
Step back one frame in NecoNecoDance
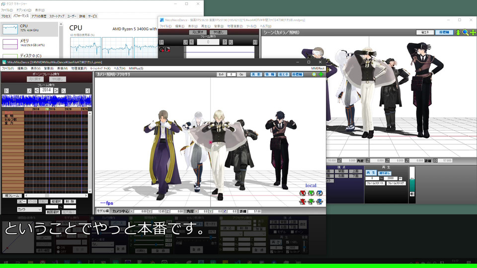coord(192,42)
